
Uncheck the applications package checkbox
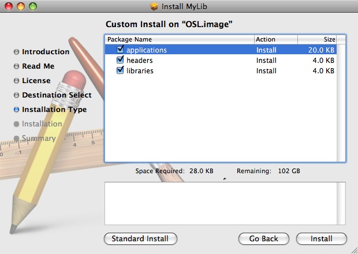(120, 50)
